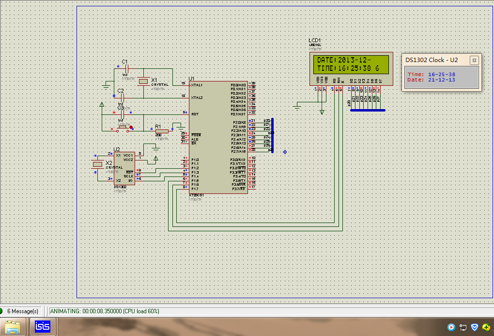Screen dimensions: 494x336
Task: Select the DS1302 chip U2
Action: 124,168
